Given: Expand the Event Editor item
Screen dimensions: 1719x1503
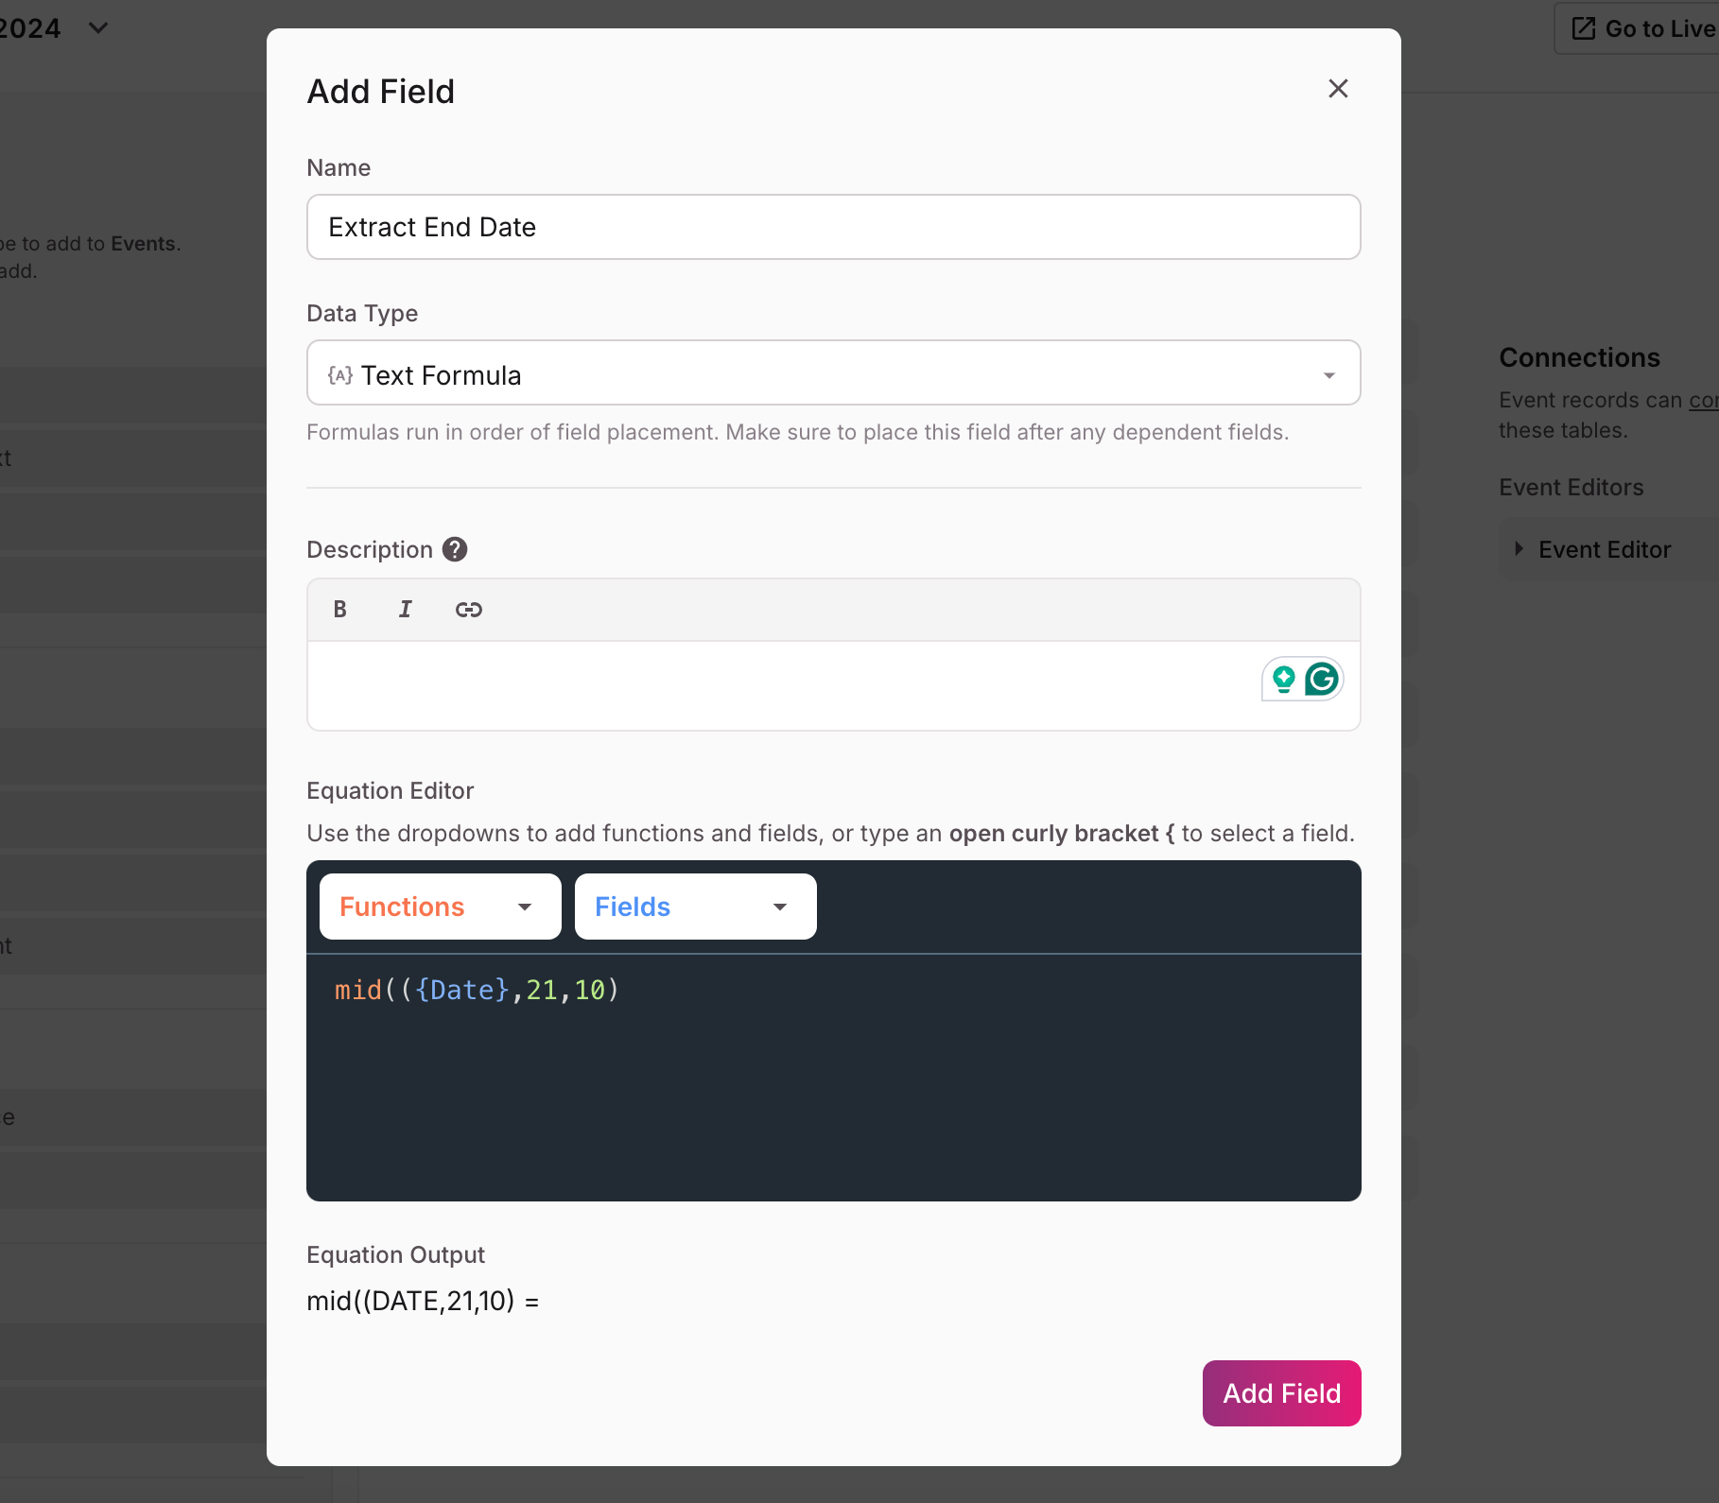Looking at the screenshot, I should [1519, 549].
